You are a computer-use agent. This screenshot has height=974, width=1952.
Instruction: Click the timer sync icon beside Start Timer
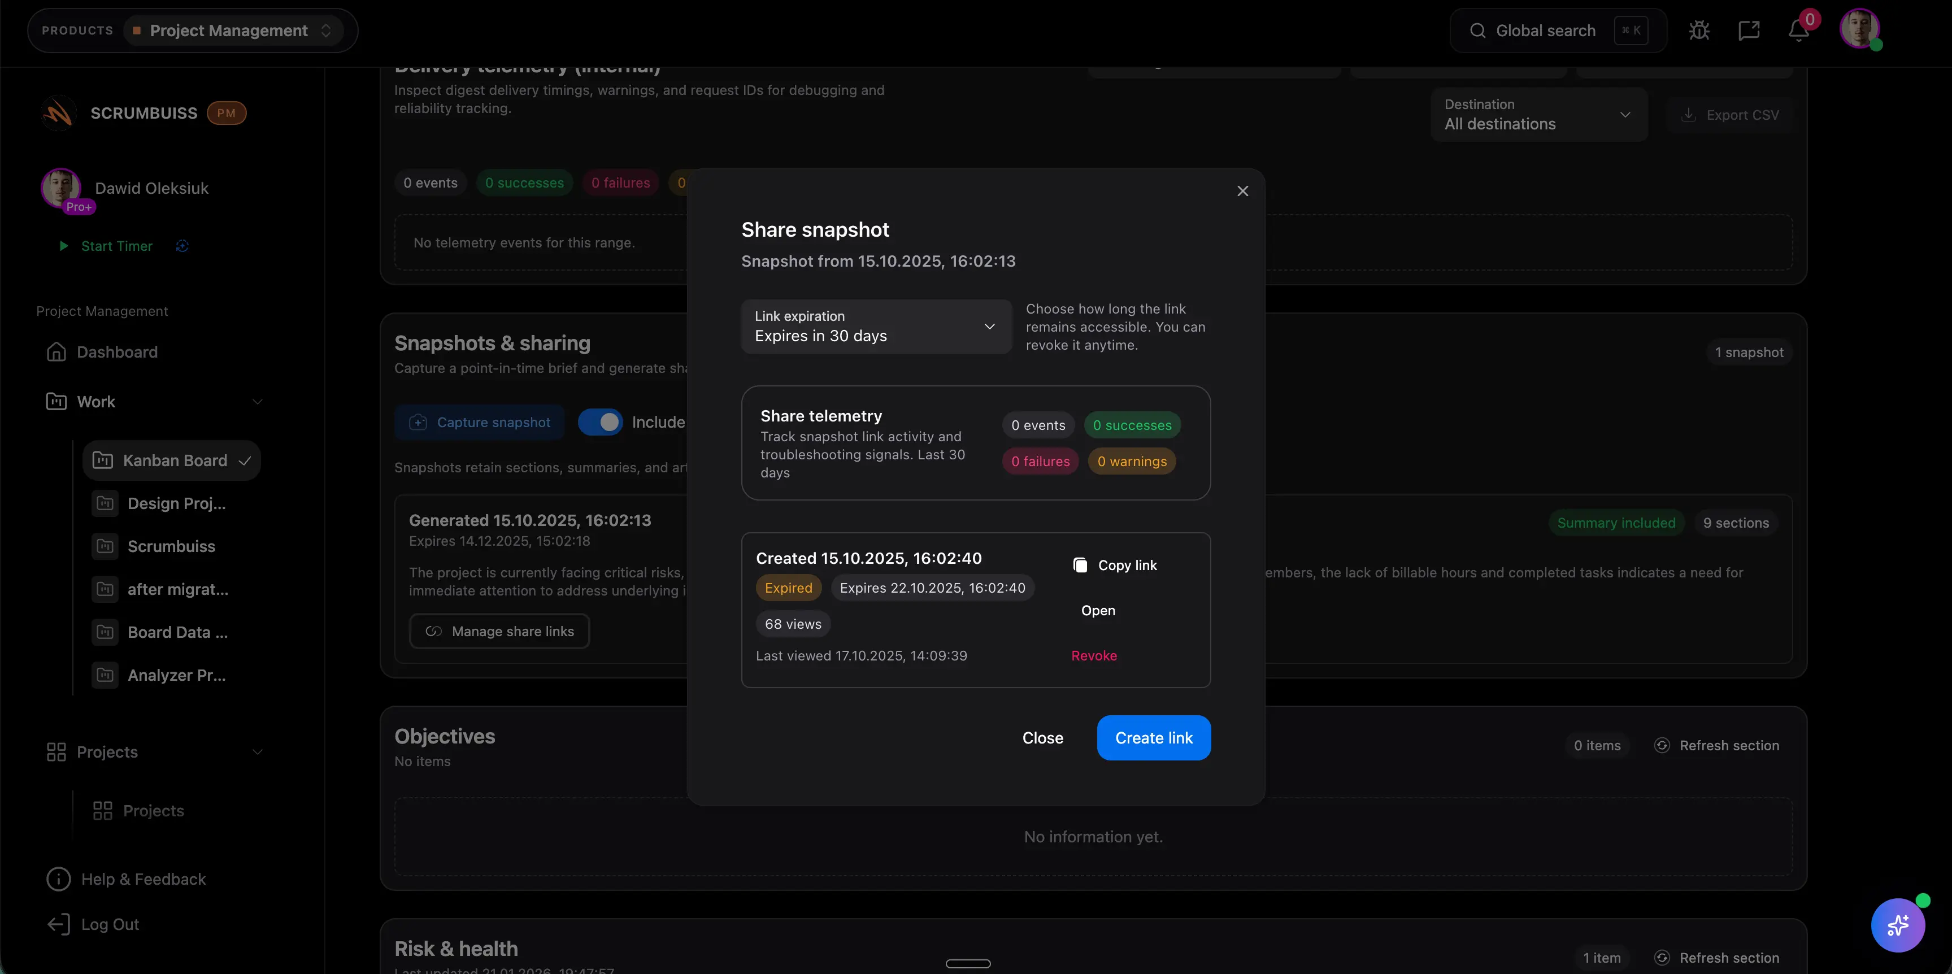[x=182, y=246]
